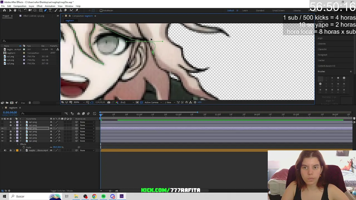Open Show Channel color management icon
Viewport: 356px width, 200px height.
tap(117, 102)
